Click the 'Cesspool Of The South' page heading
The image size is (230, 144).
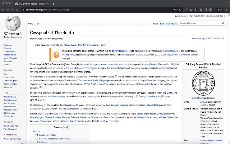click(52, 33)
